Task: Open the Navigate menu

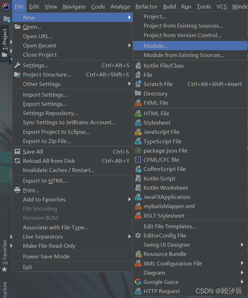Action: tap(74, 7)
